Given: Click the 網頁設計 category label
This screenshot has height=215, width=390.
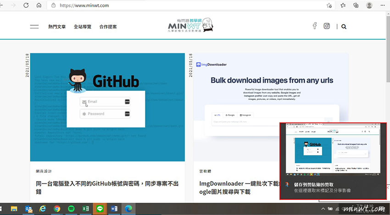Looking at the screenshot, I should (44, 171).
